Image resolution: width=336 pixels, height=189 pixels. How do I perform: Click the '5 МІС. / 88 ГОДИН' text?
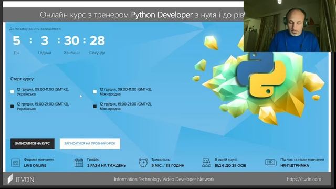[168, 166]
